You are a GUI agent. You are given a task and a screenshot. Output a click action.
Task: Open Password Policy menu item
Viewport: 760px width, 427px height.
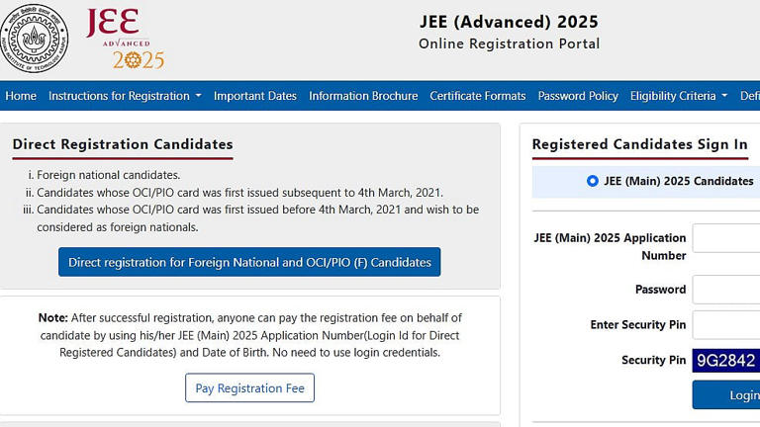point(578,96)
